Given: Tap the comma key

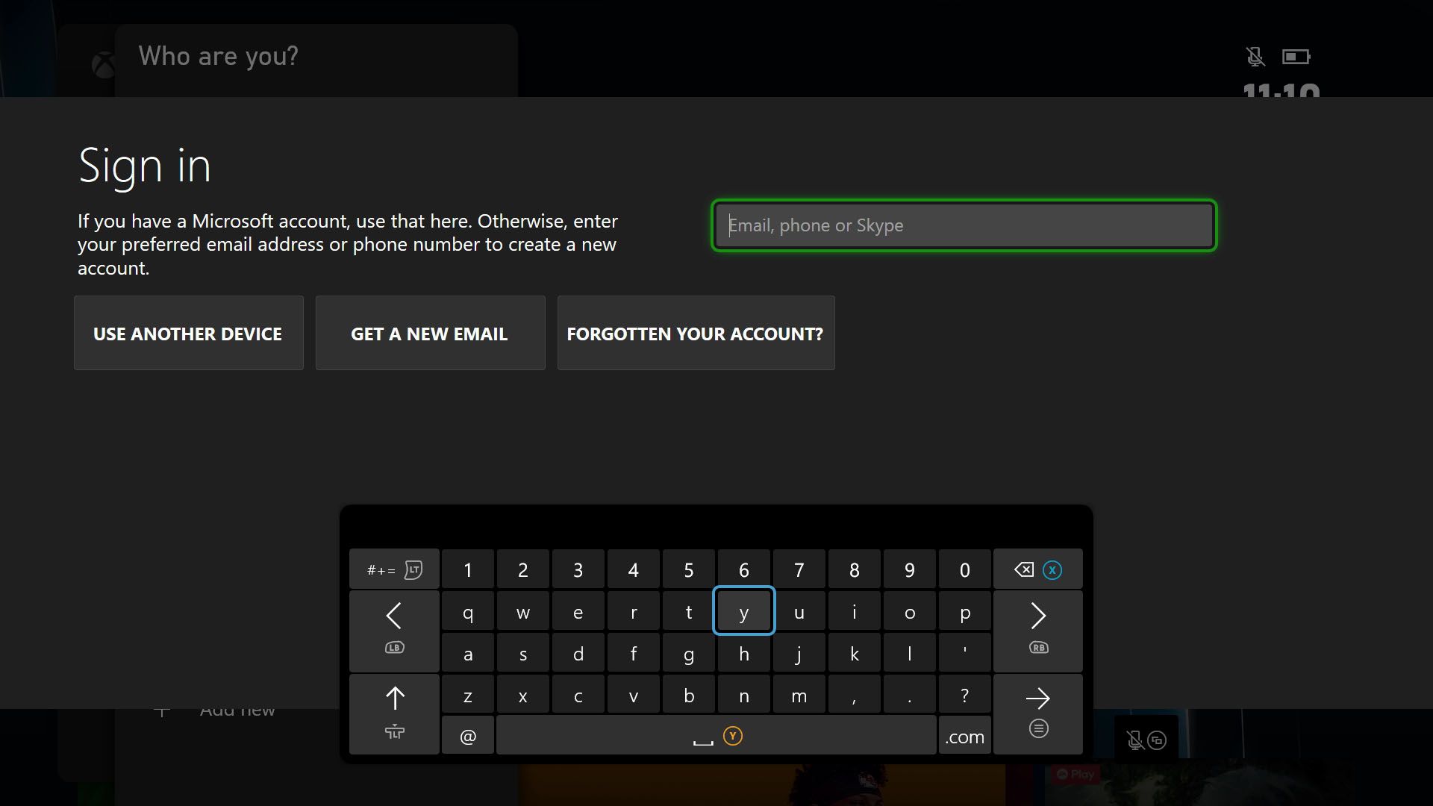Looking at the screenshot, I should (x=855, y=696).
